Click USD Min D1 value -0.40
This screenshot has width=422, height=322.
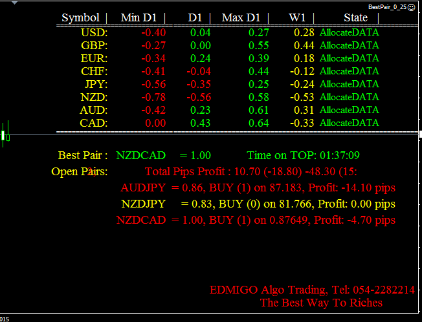point(153,33)
